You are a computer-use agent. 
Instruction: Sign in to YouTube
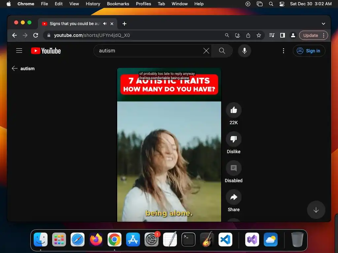309,51
